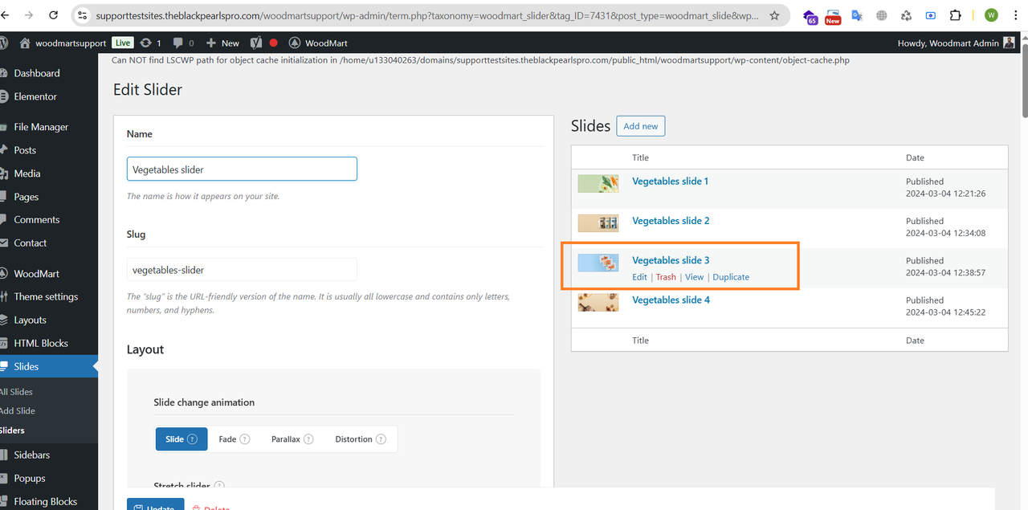Click the Slug field vegetables-slider
This screenshot has height=510, width=1028.
pyautogui.click(x=242, y=270)
